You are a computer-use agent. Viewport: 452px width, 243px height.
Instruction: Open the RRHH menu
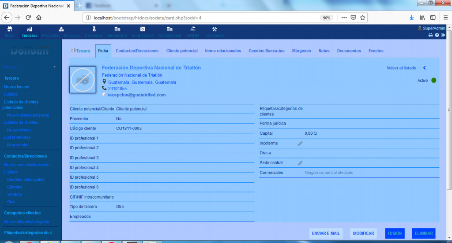(x=193, y=32)
